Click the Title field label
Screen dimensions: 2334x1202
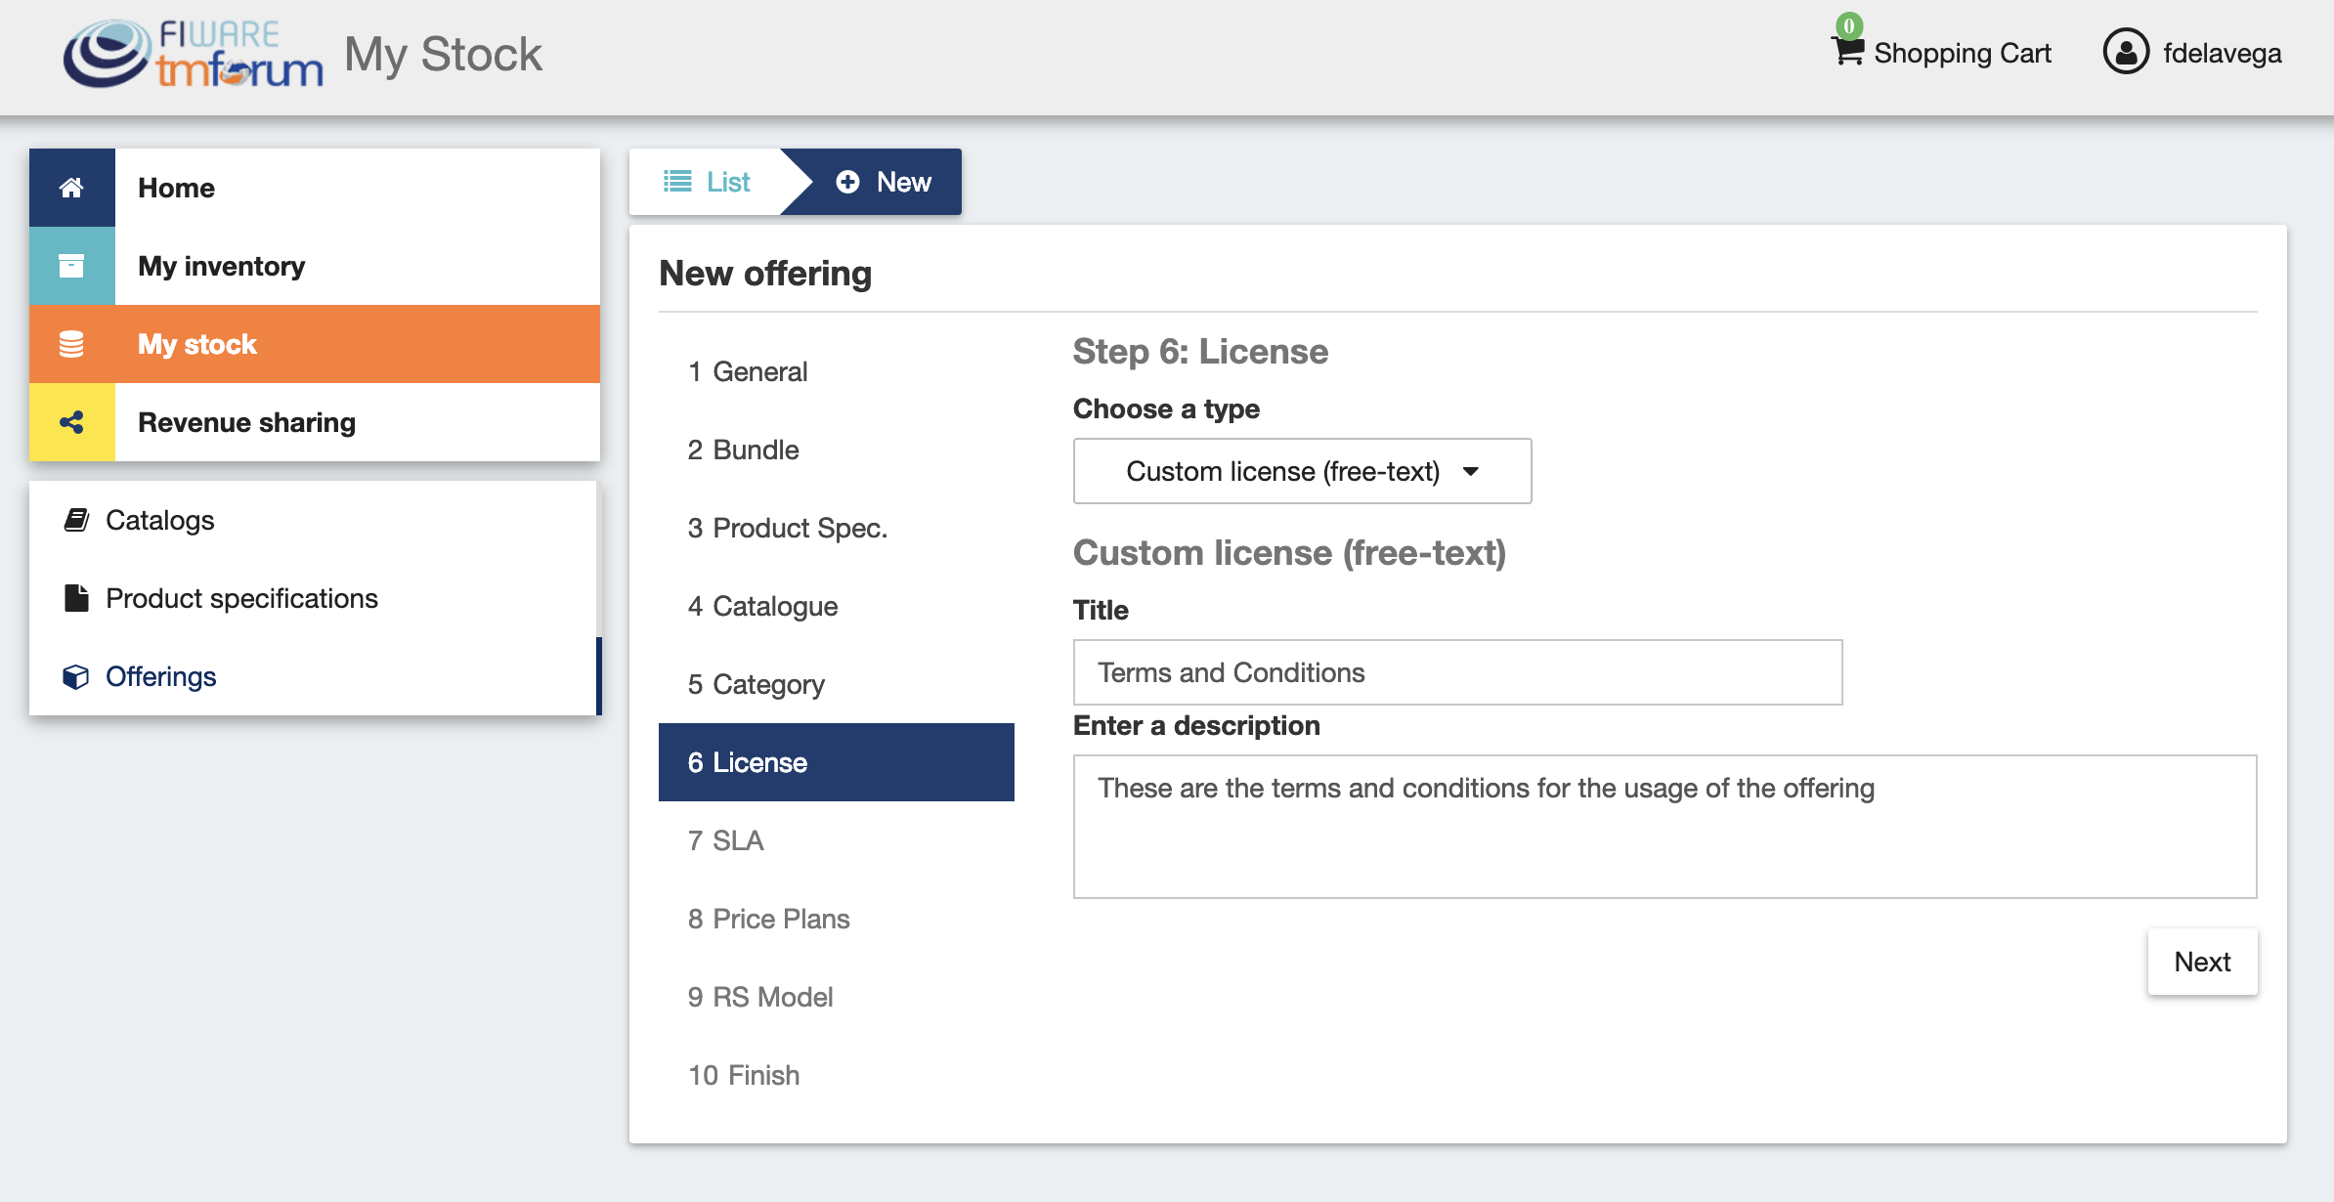[x=1101, y=610]
